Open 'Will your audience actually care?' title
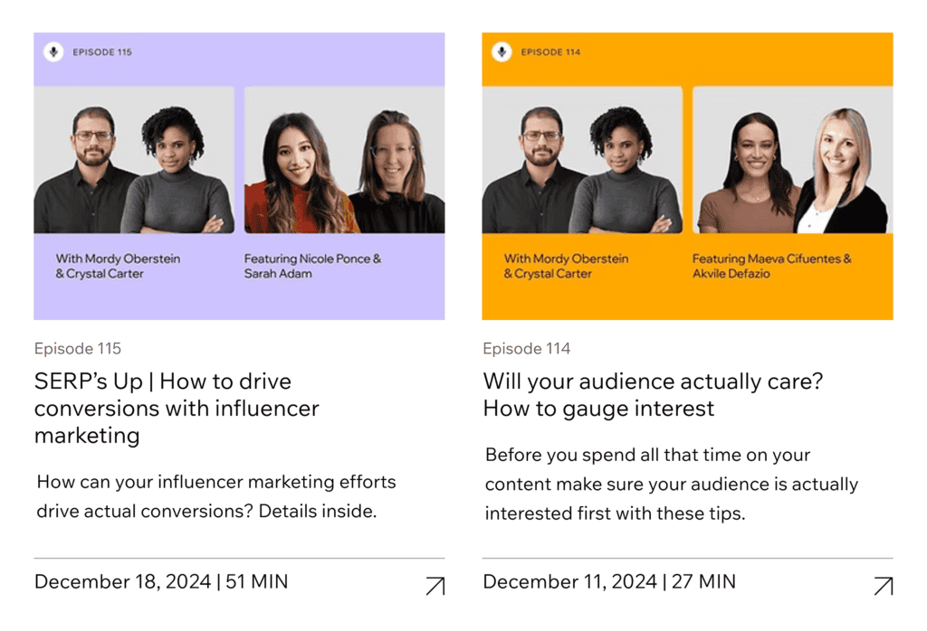The height and width of the screenshot is (631, 927). coord(652,394)
